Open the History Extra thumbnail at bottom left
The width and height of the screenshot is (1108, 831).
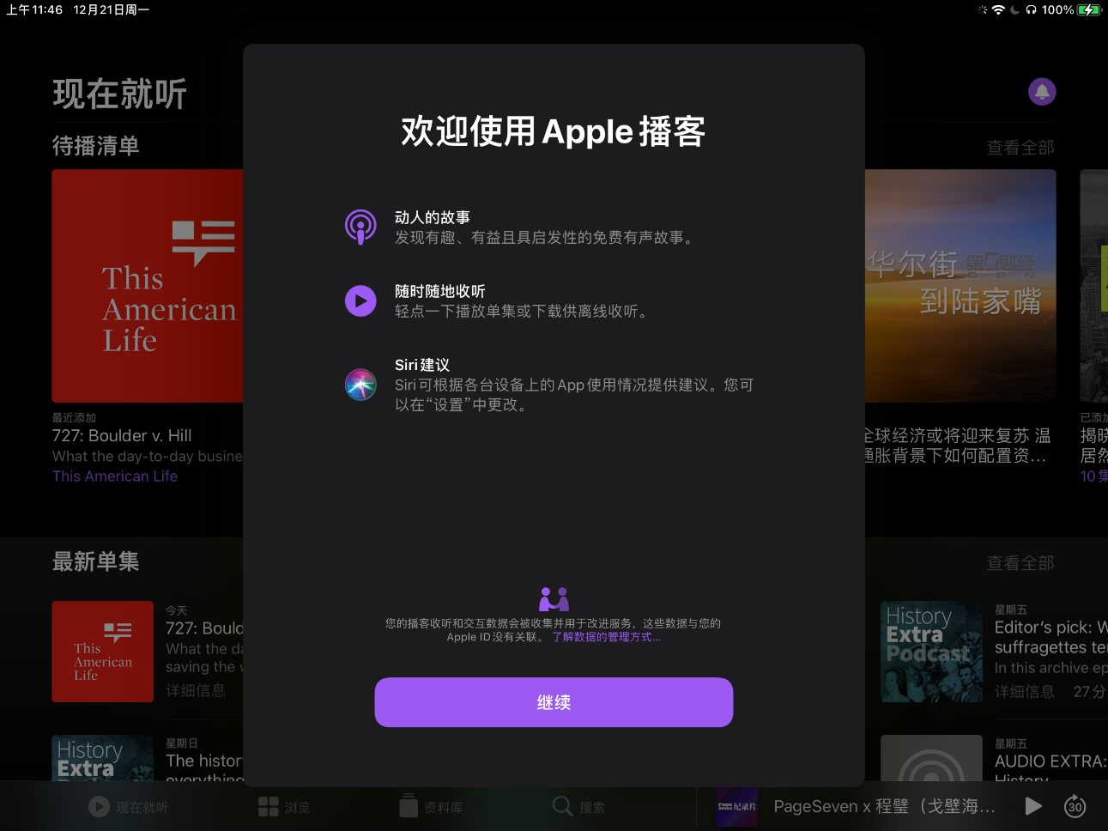tap(103, 758)
